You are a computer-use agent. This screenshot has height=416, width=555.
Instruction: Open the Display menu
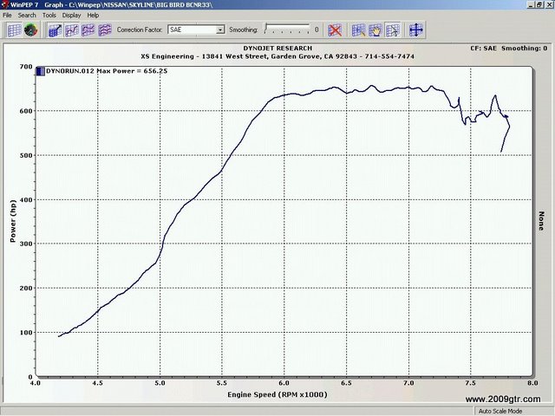(71, 16)
